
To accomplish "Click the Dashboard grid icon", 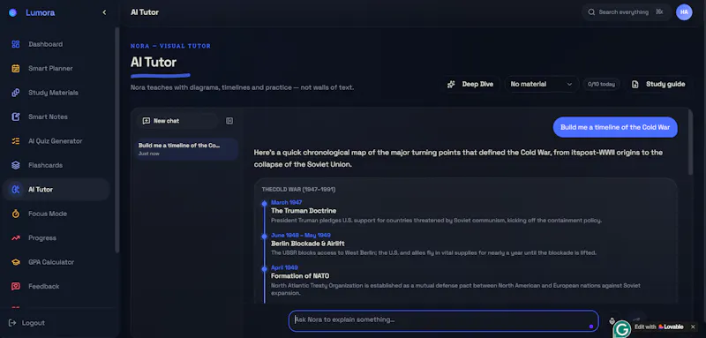I will pos(16,44).
